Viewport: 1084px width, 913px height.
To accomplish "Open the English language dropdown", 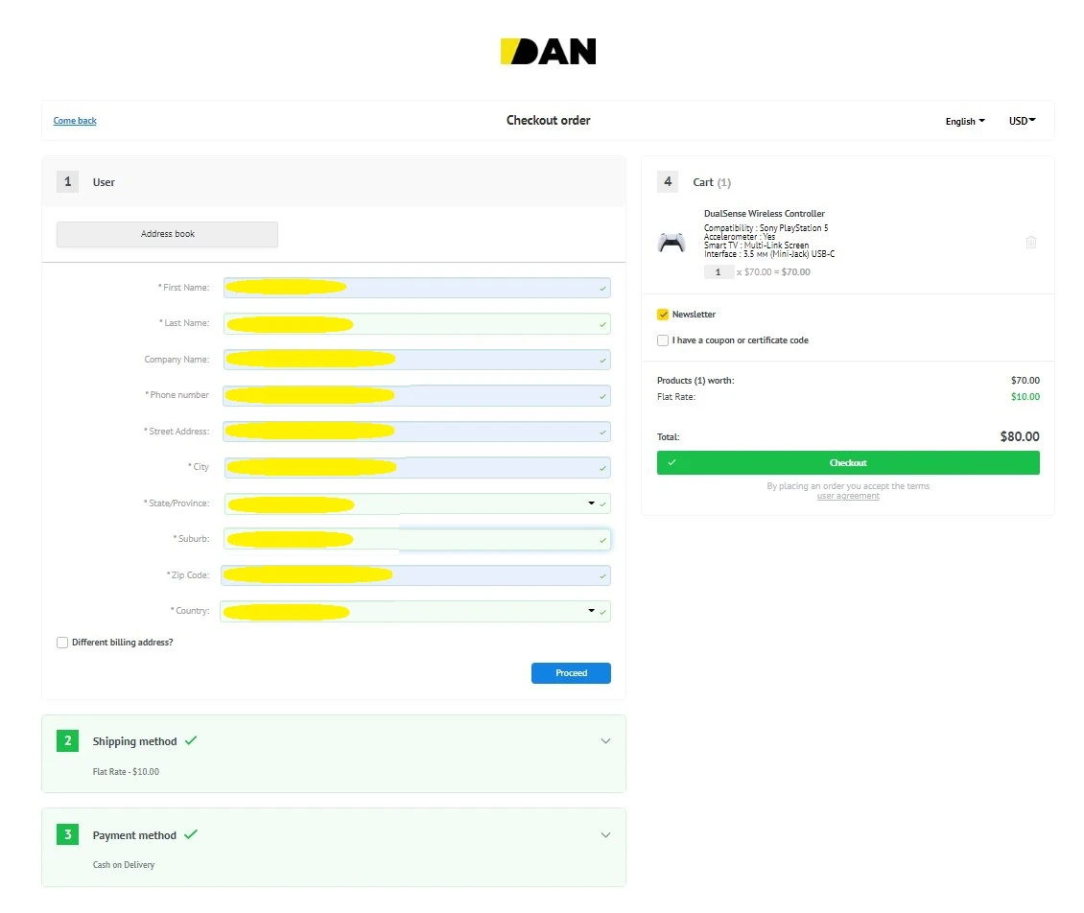I will click(964, 122).
